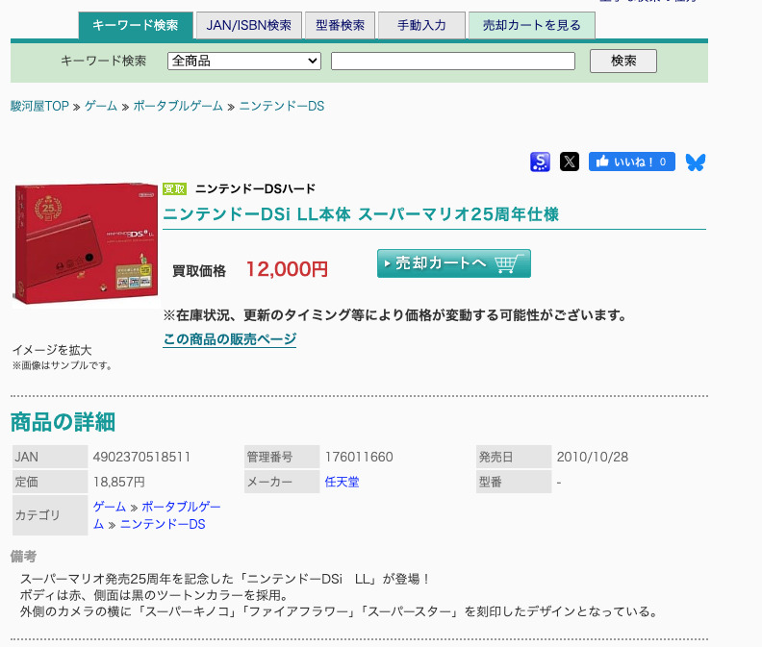
Task: Open 任天堂 maker link
Action: pos(343,482)
